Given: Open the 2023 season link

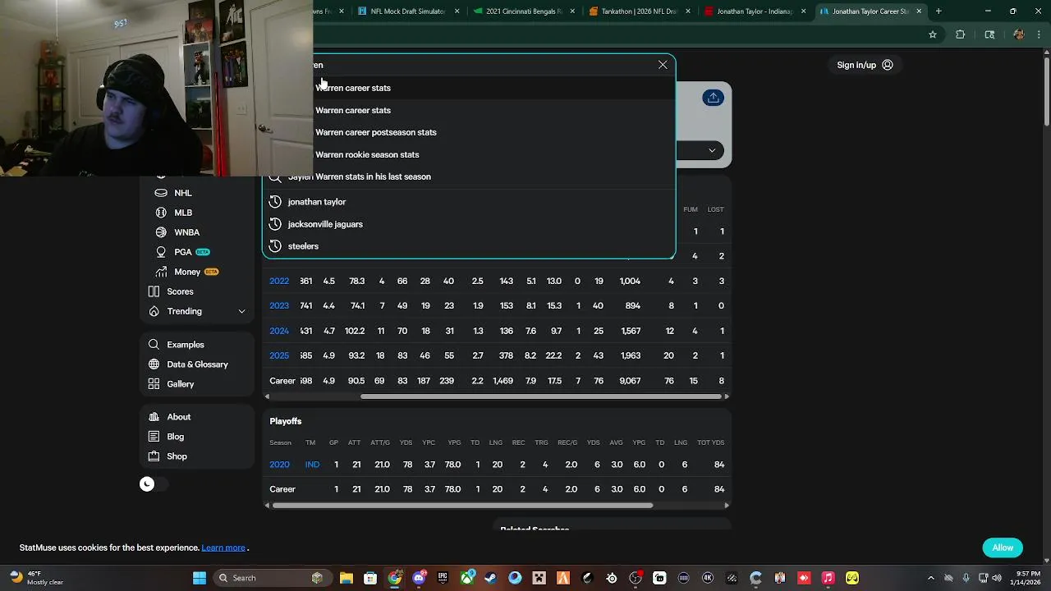Looking at the screenshot, I should pyautogui.click(x=279, y=305).
